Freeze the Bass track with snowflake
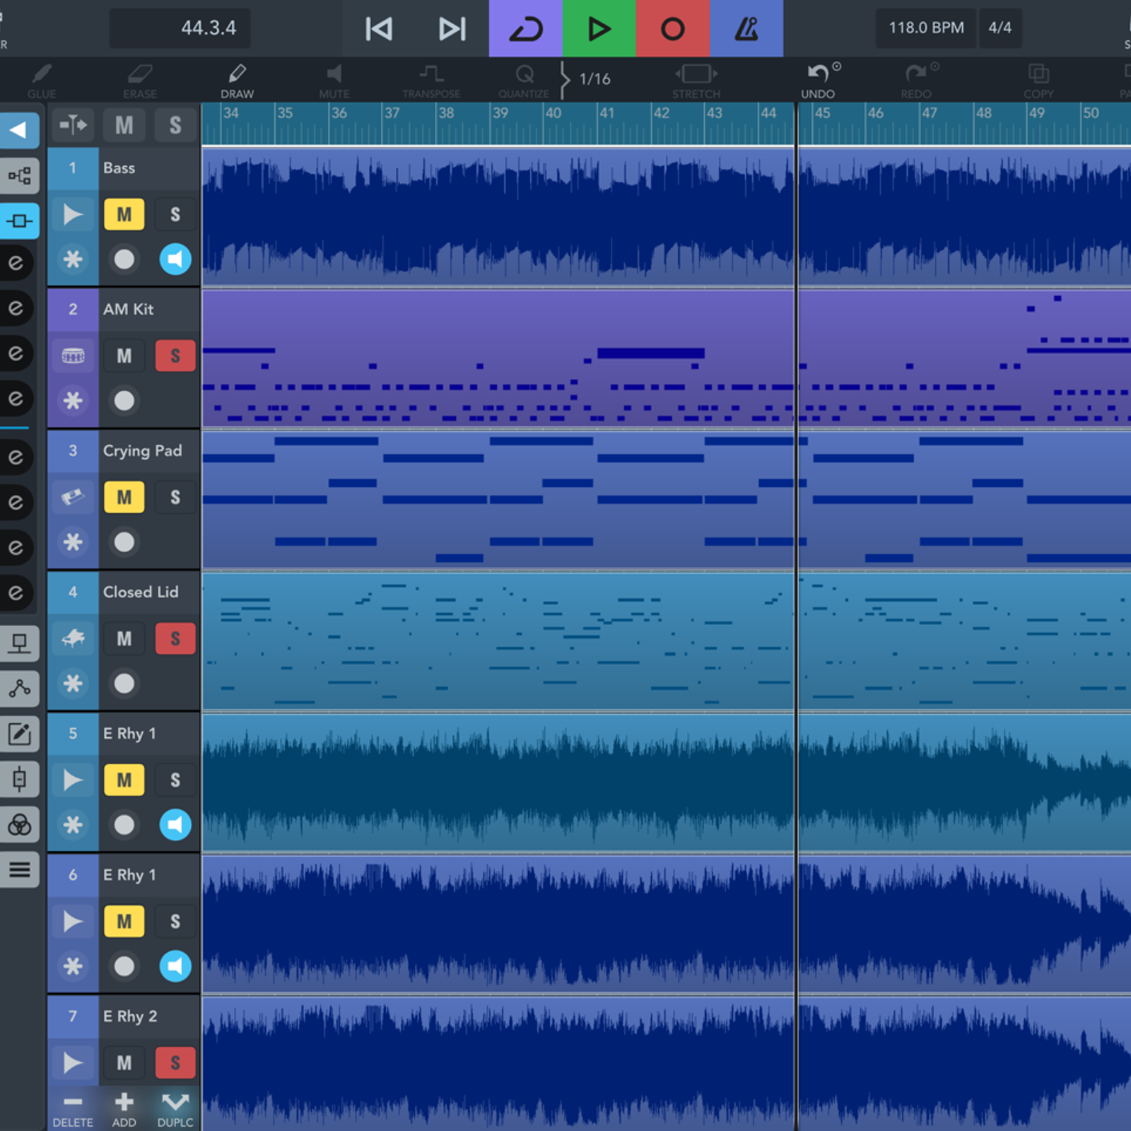Viewport: 1131px width, 1131px height. 73,259
